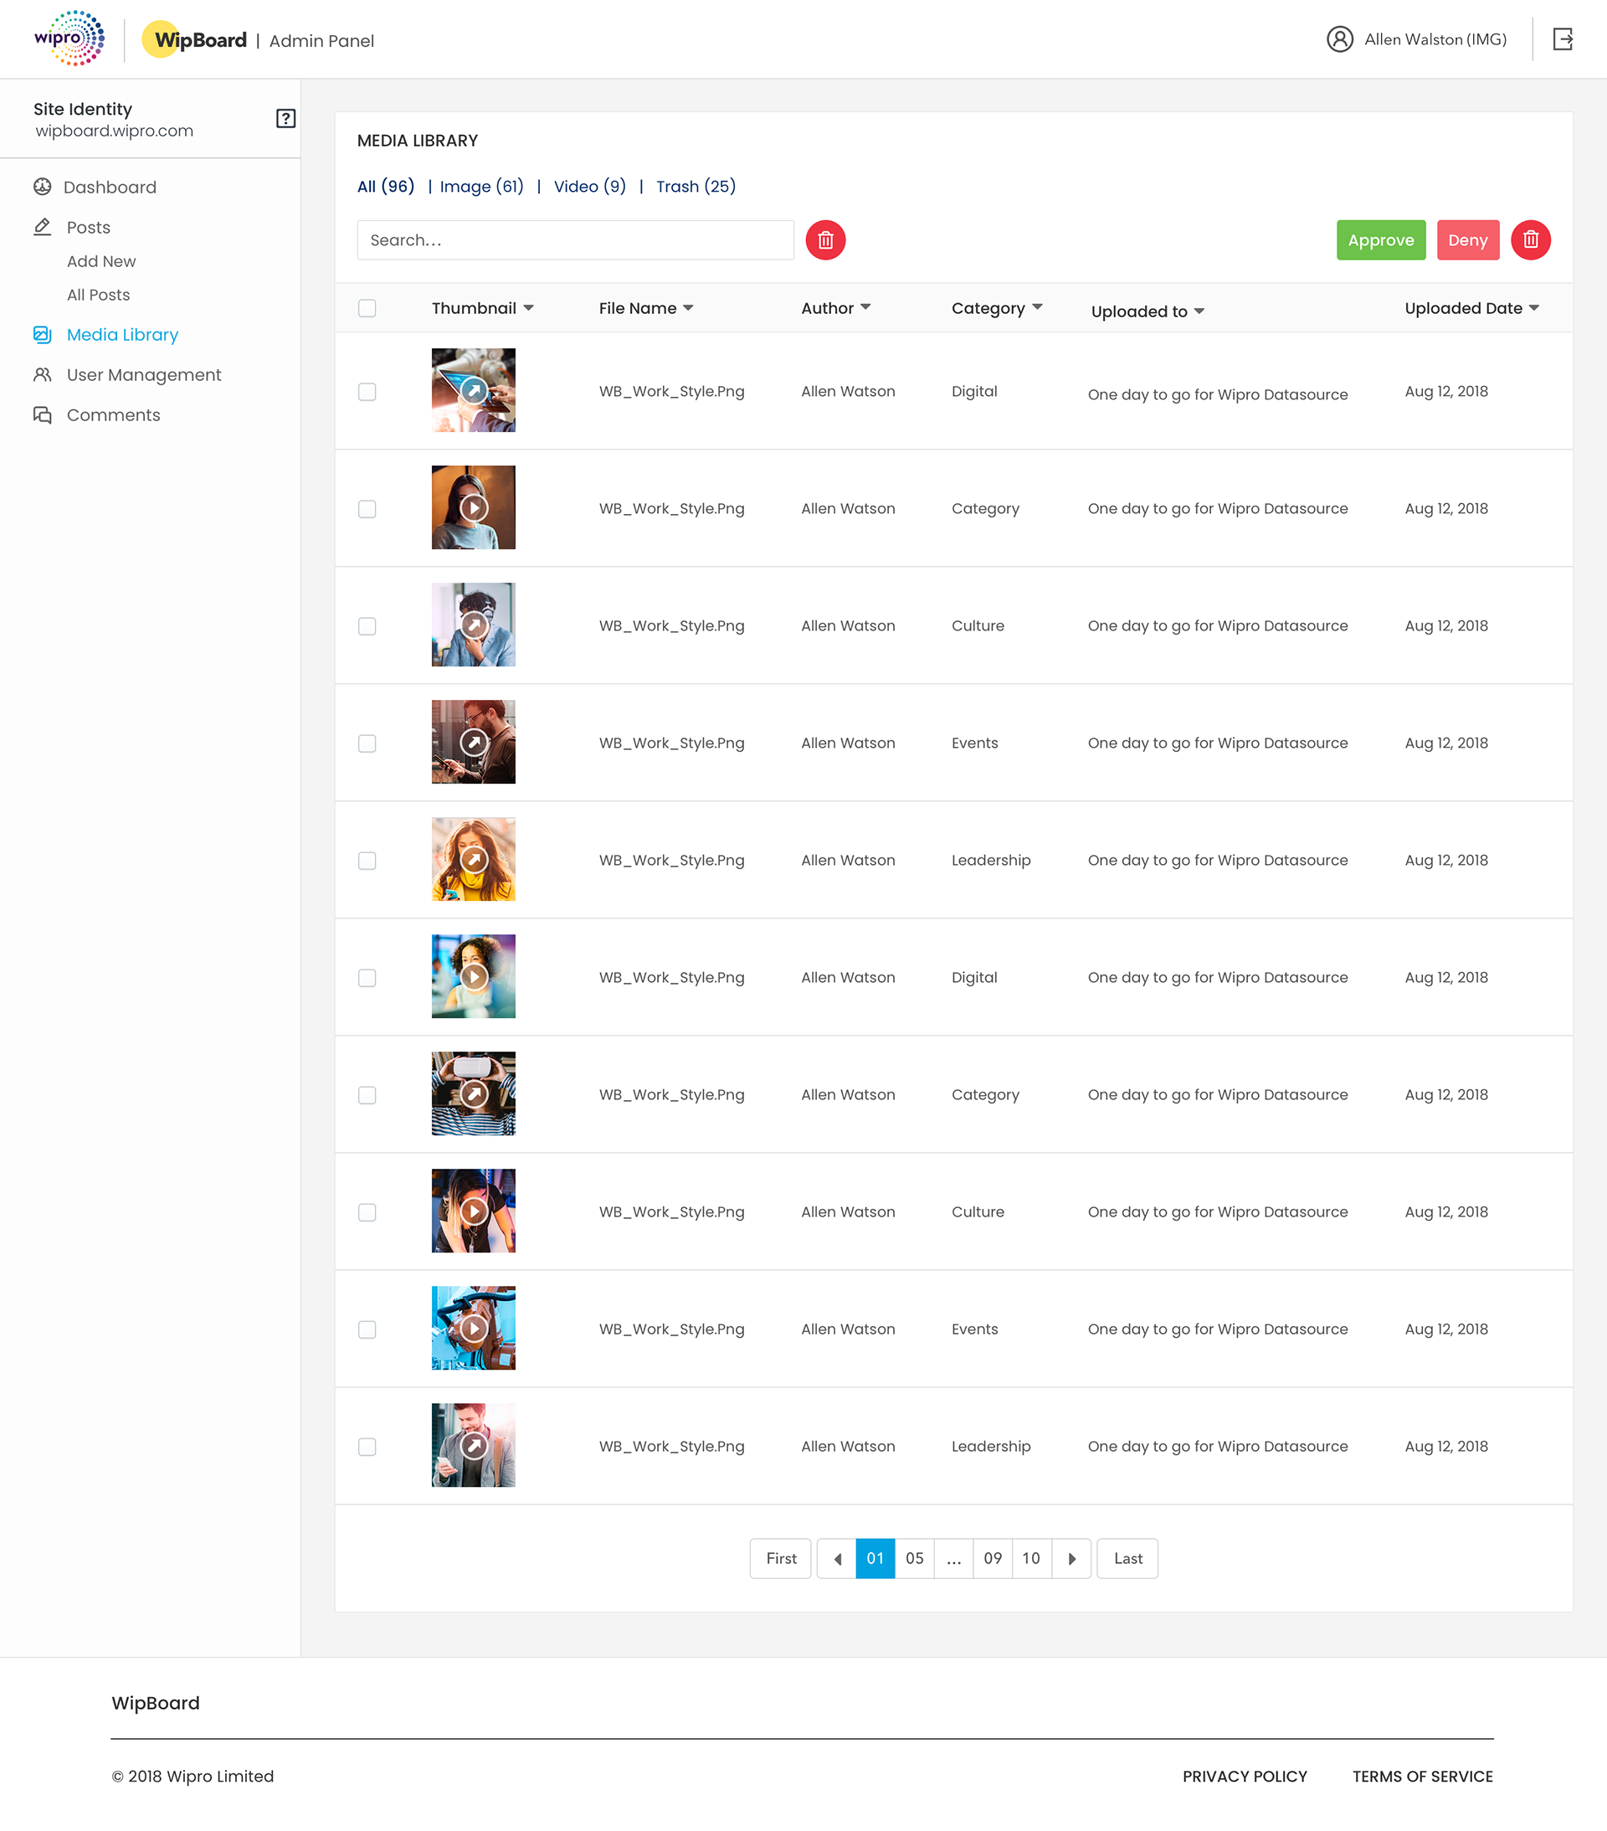Screen dimensions: 1607x1831
Task: Expand the Category column dropdown
Action: click(x=1037, y=307)
